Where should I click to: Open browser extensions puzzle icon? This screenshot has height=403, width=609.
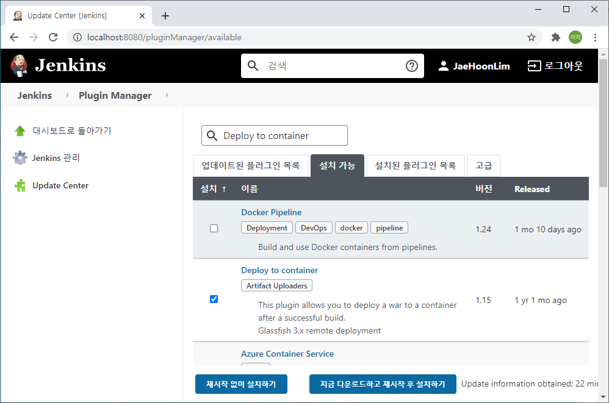[x=556, y=37]
